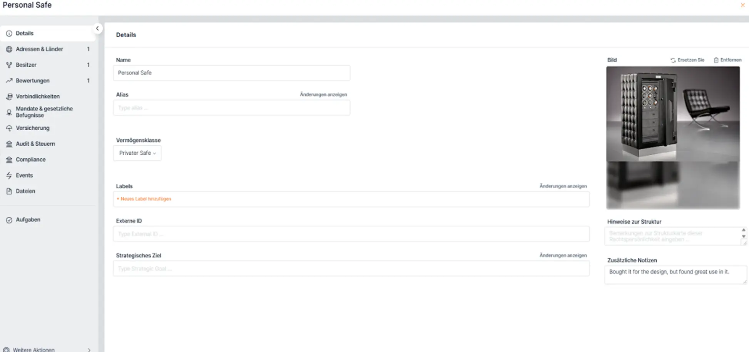
Task: Click the Versicherung umbrella icon
Action: click(9, 128)
